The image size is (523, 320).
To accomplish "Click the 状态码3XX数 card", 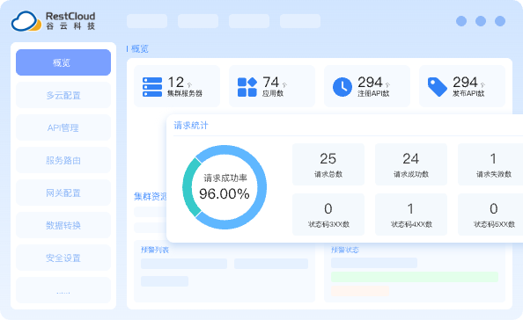I will pos(328,215).
